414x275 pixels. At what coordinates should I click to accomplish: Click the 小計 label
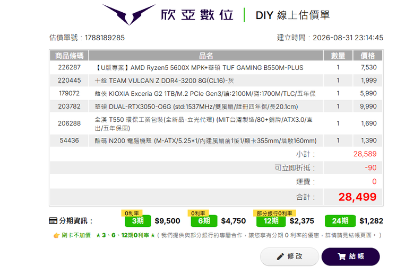(306, 154)
